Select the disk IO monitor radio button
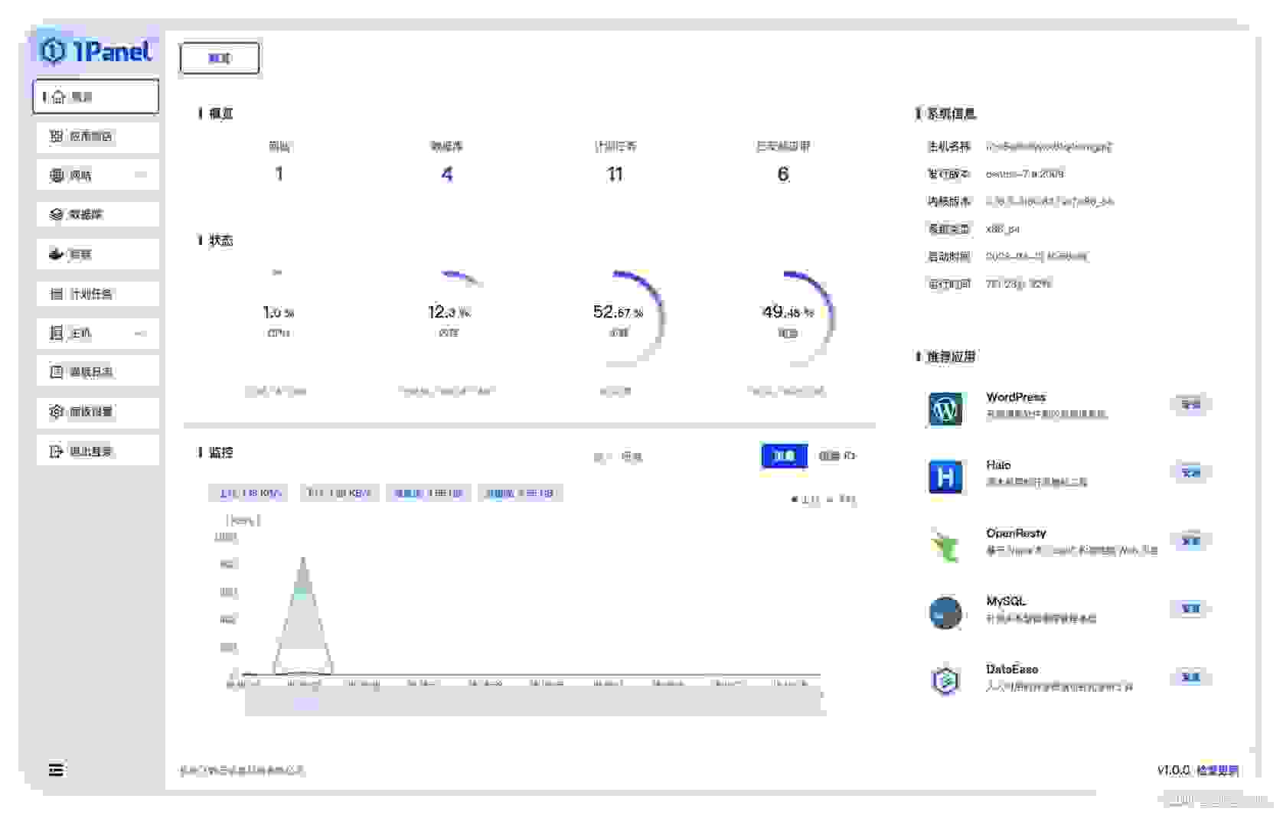This screenshot has height=815, width=1283. pyautogui.click(x=837, y=456)
